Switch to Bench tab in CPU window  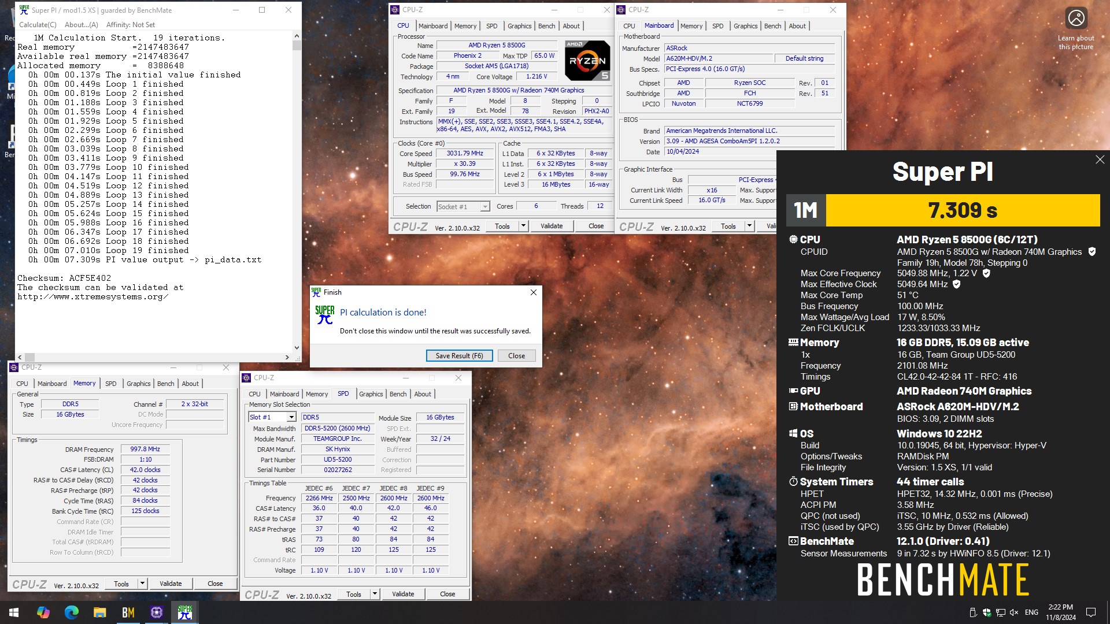point(546,26)
